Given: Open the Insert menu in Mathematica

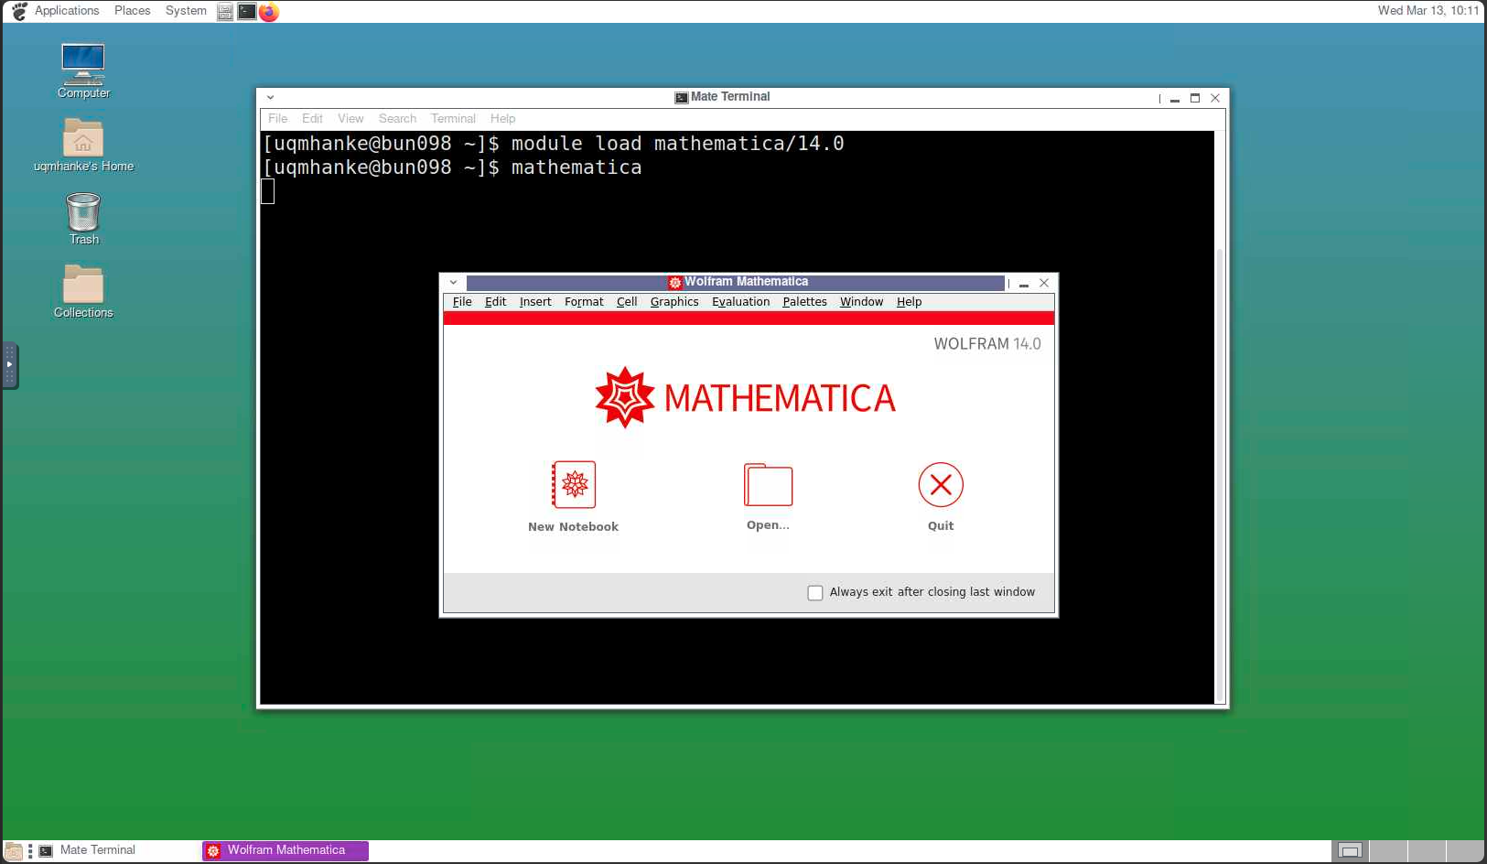Looking at the screenshot, I should pos(535,302).
